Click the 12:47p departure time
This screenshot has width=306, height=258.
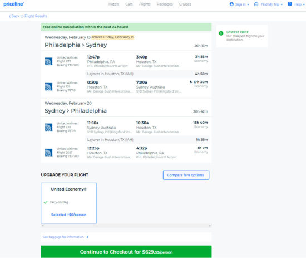(x=93, y=57)
